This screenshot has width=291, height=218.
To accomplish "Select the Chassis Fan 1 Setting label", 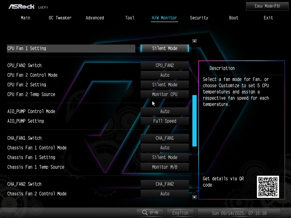I will pos(31,157).
